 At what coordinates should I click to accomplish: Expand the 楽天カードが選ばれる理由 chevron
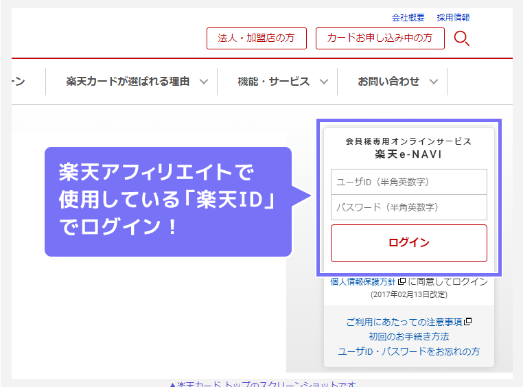(204, 82)
